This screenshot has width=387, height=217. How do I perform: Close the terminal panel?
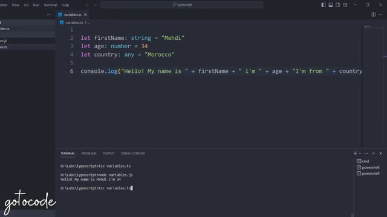point(380,153)
